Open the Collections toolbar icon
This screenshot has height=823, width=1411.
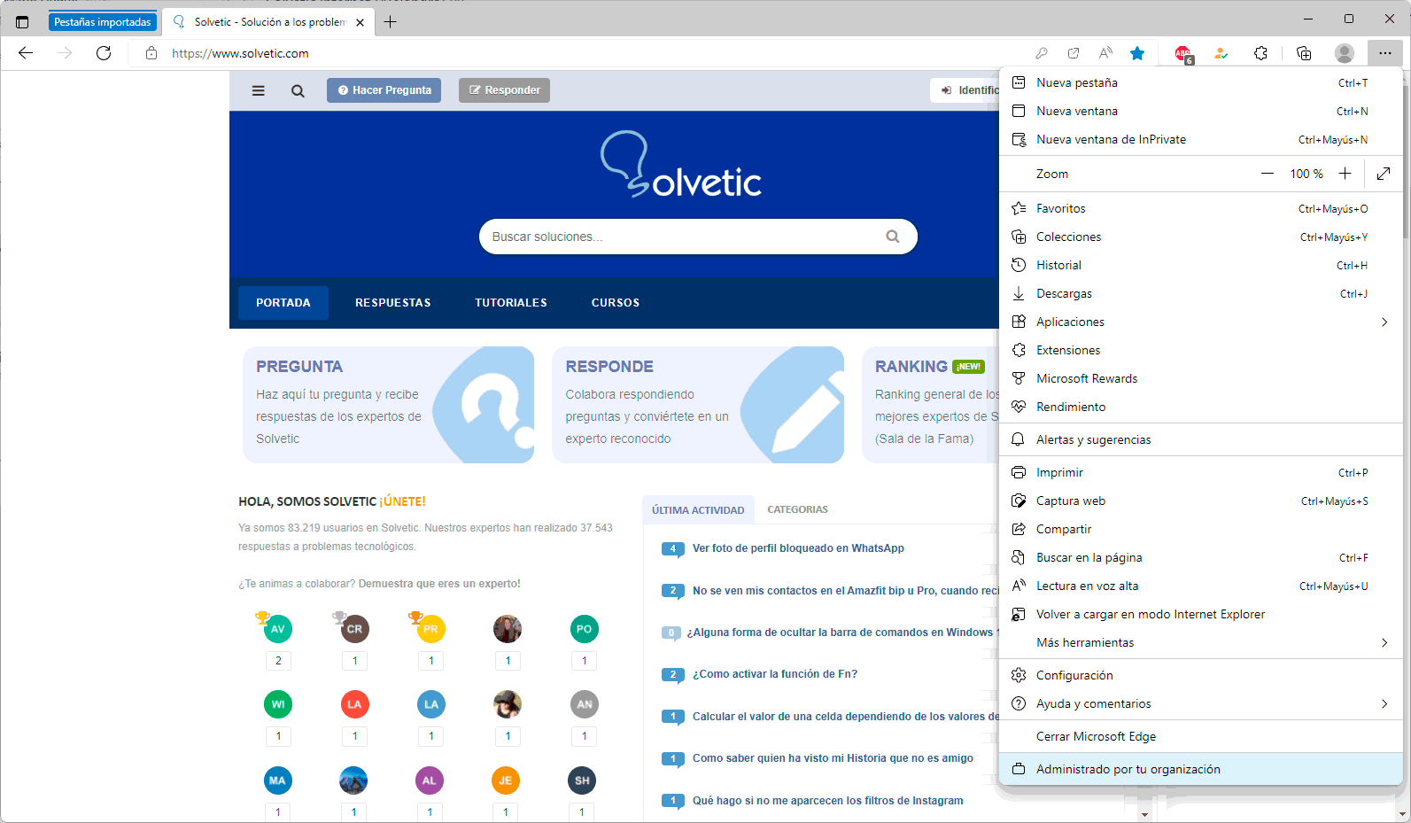(1304, 53)
